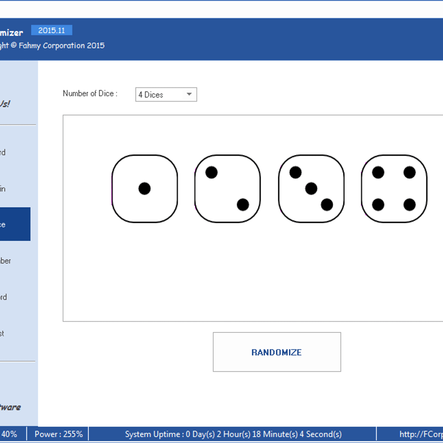443x443 pixels.
Task: Select the die showing two dots
Action: point(227,189)
